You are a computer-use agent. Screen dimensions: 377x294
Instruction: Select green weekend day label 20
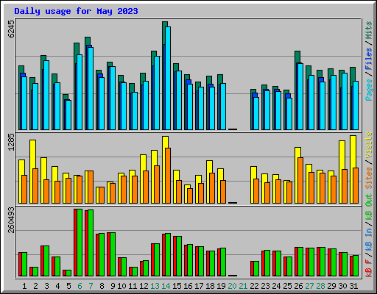[232, 286]
